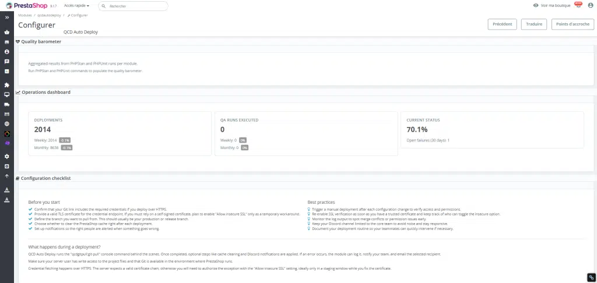Click the book icon beside Configuration checklist
Screen dimensions: 597x283
[x=17, y=178]
